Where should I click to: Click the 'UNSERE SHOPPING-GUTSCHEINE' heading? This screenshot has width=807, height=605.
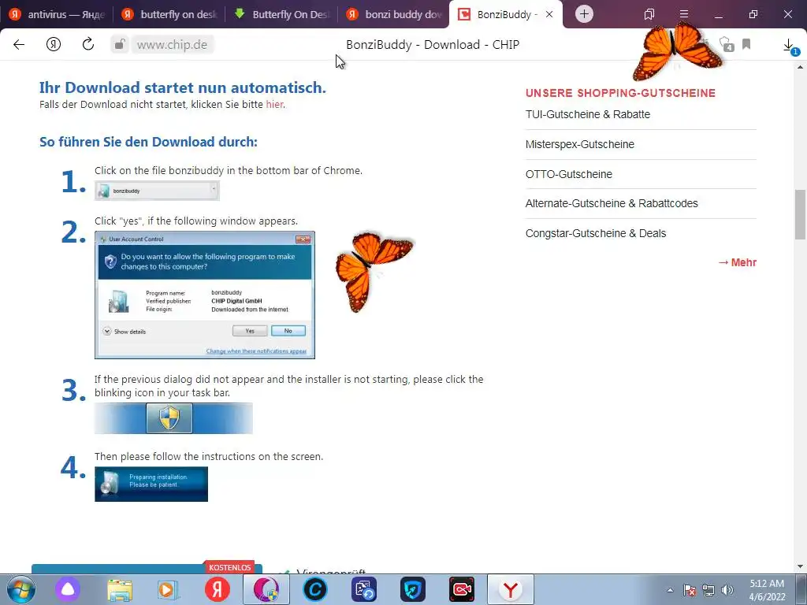pyautogui.click(x=620, y=93)
